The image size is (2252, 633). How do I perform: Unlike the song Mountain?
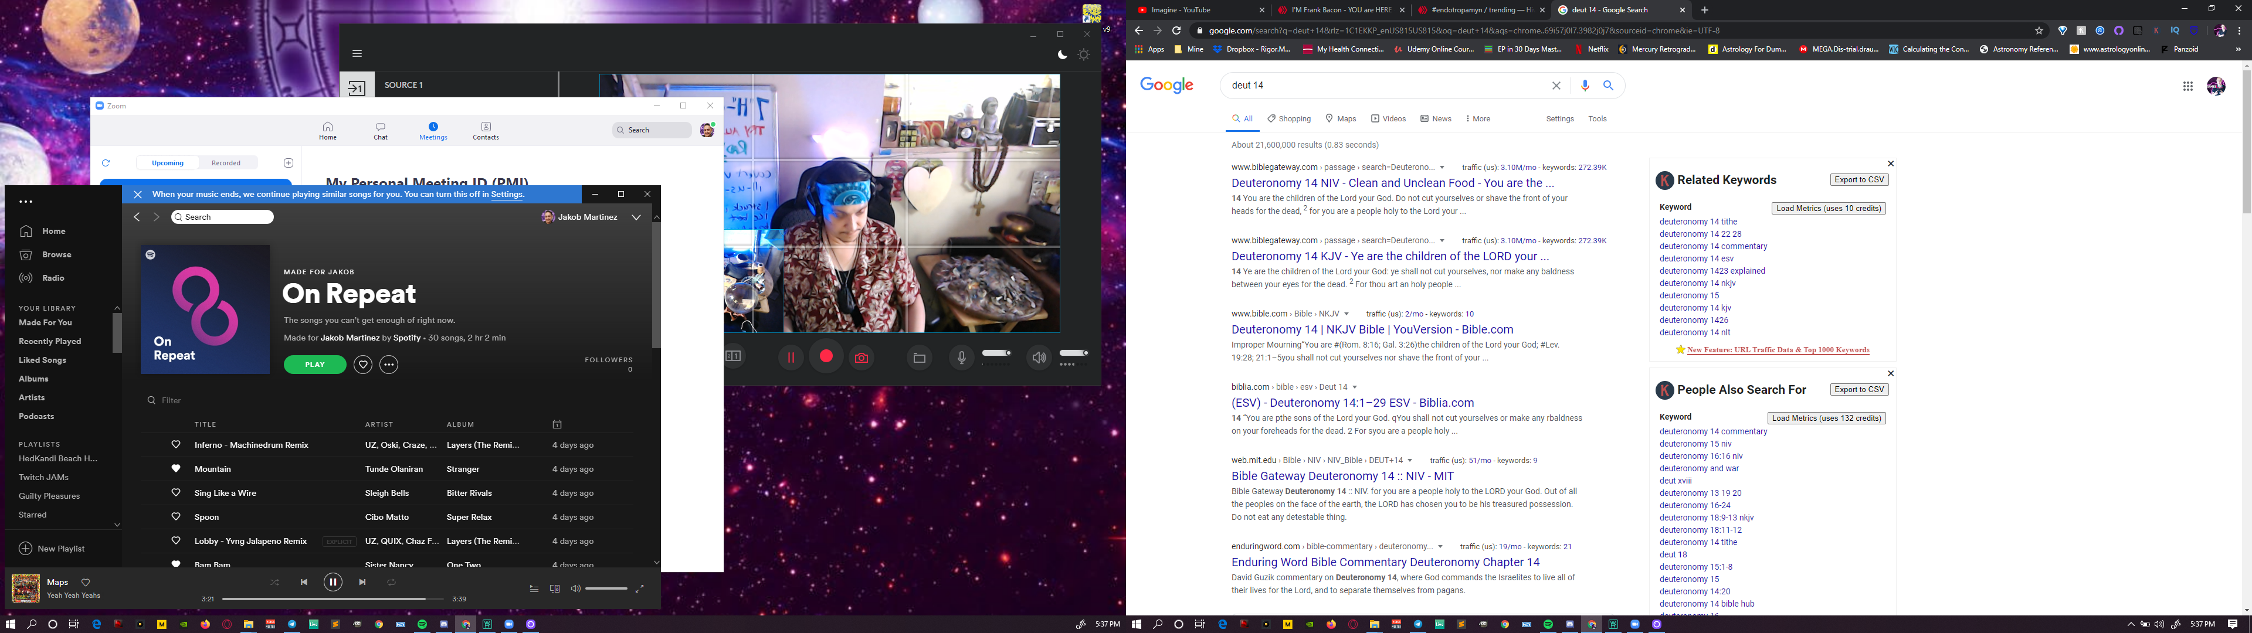coord(176,469)
